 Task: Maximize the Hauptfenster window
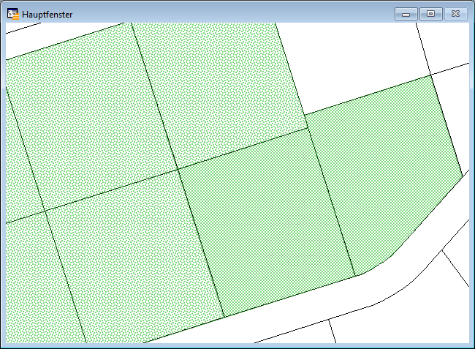(x=430, y=14)
